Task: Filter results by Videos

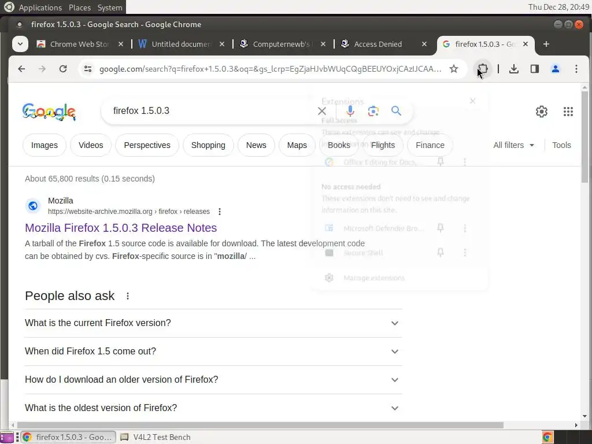Action: pos(91,145)
